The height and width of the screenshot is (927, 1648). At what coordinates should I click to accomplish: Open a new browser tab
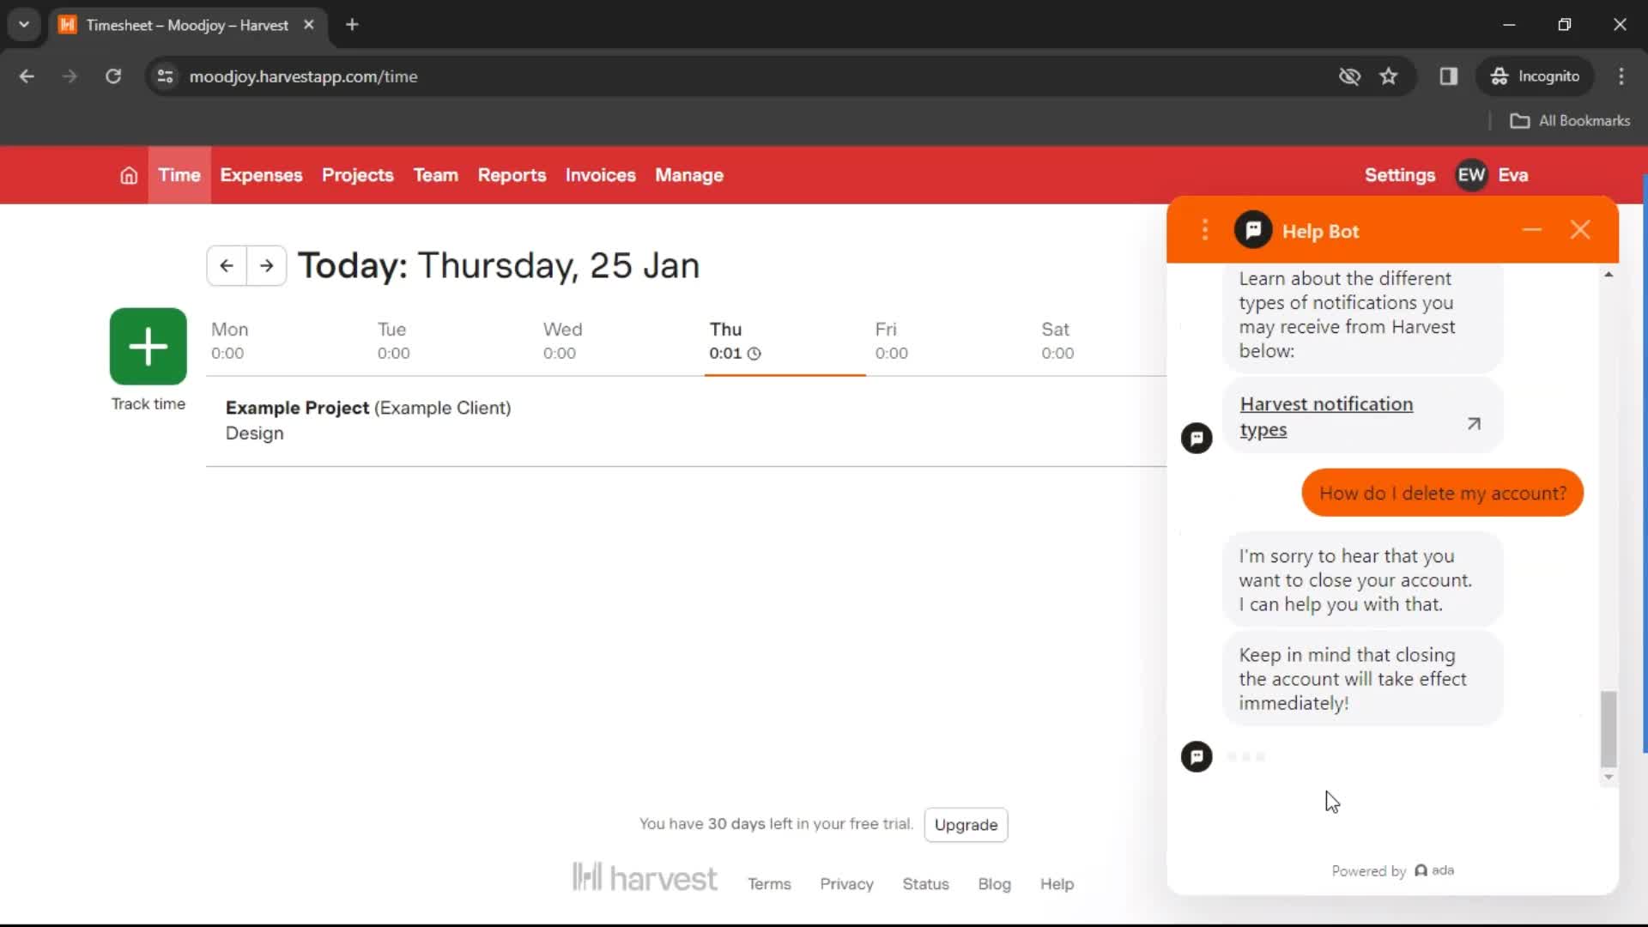(x=352, y=25)
